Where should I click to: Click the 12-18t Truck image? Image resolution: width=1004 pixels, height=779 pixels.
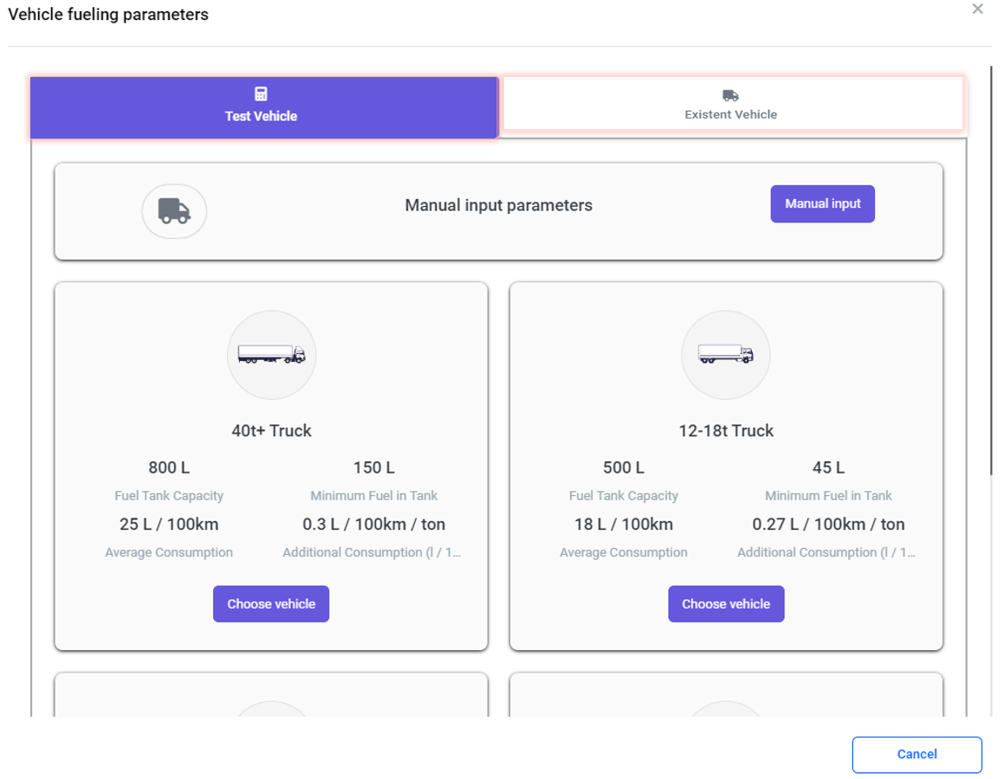(x=726, y=355)
